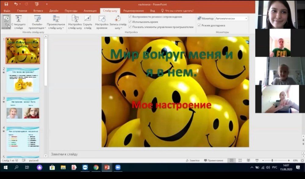
Task: Open notification center icon
Action: pyautogui.click(x=298, y=167)
